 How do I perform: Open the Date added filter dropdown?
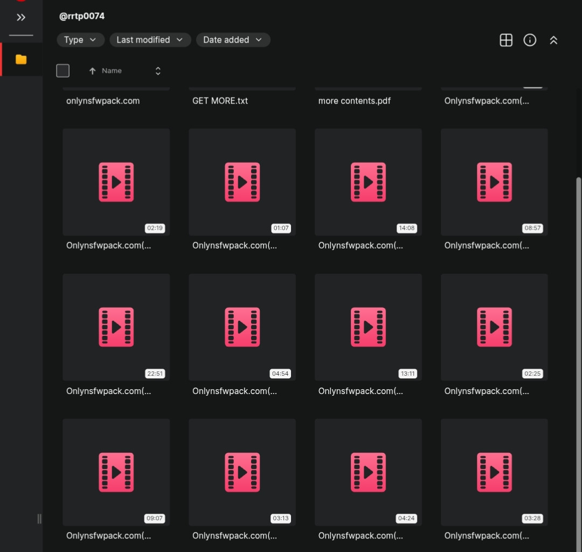pos(233,40)
